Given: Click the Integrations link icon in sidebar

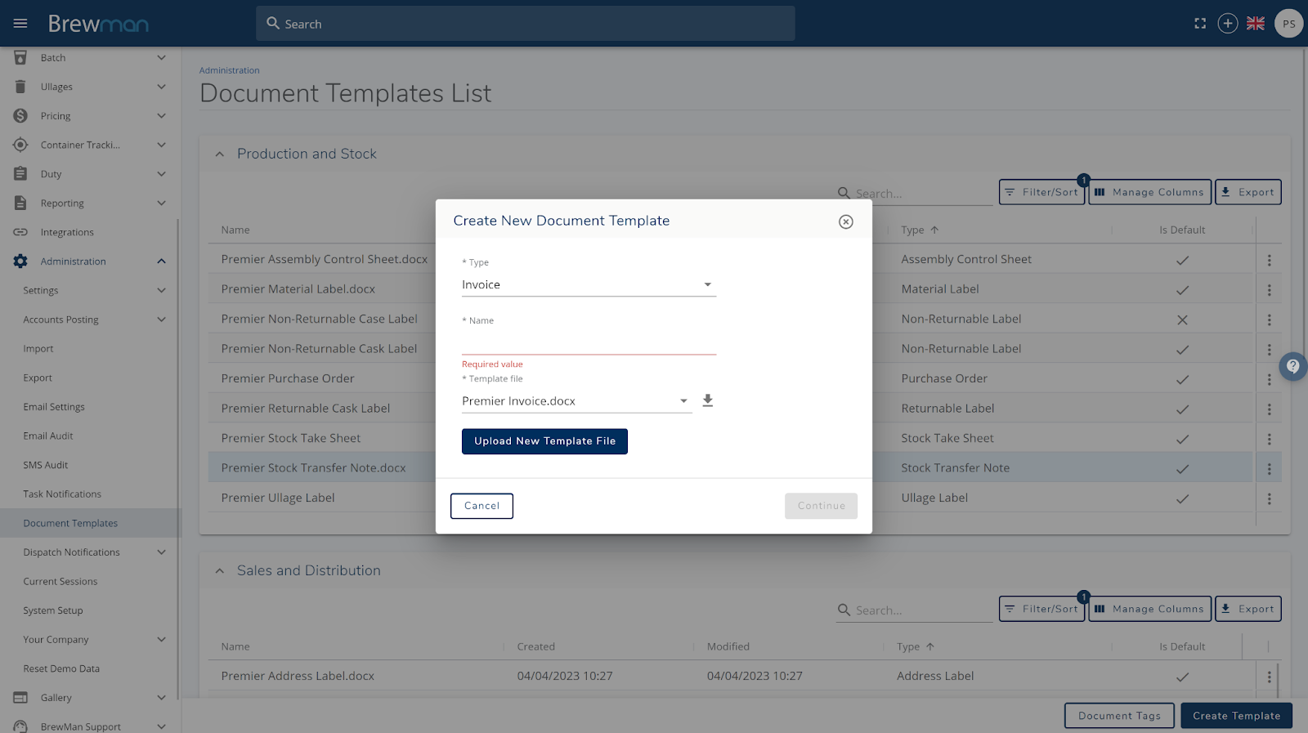Looking at the screenshot, I should [20, 232].
